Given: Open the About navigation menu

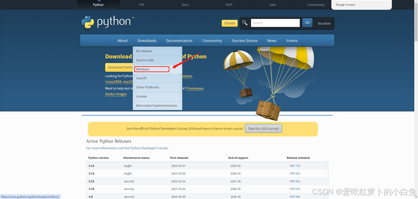Looking at the screenshot, I should click(x=122, y=40).
